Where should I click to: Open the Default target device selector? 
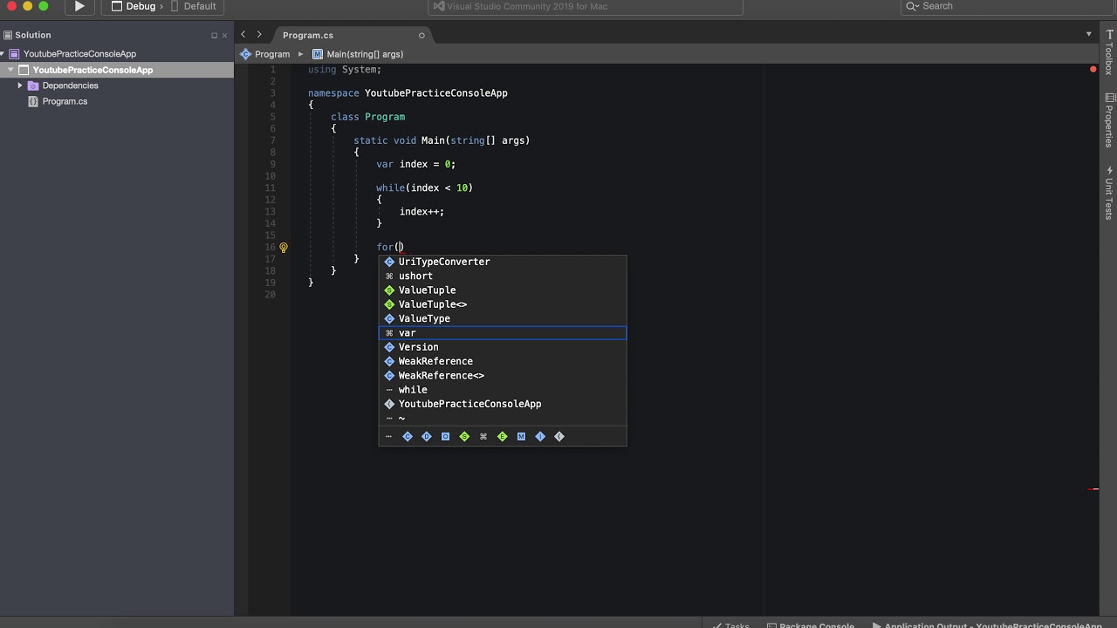coord(193,6)
